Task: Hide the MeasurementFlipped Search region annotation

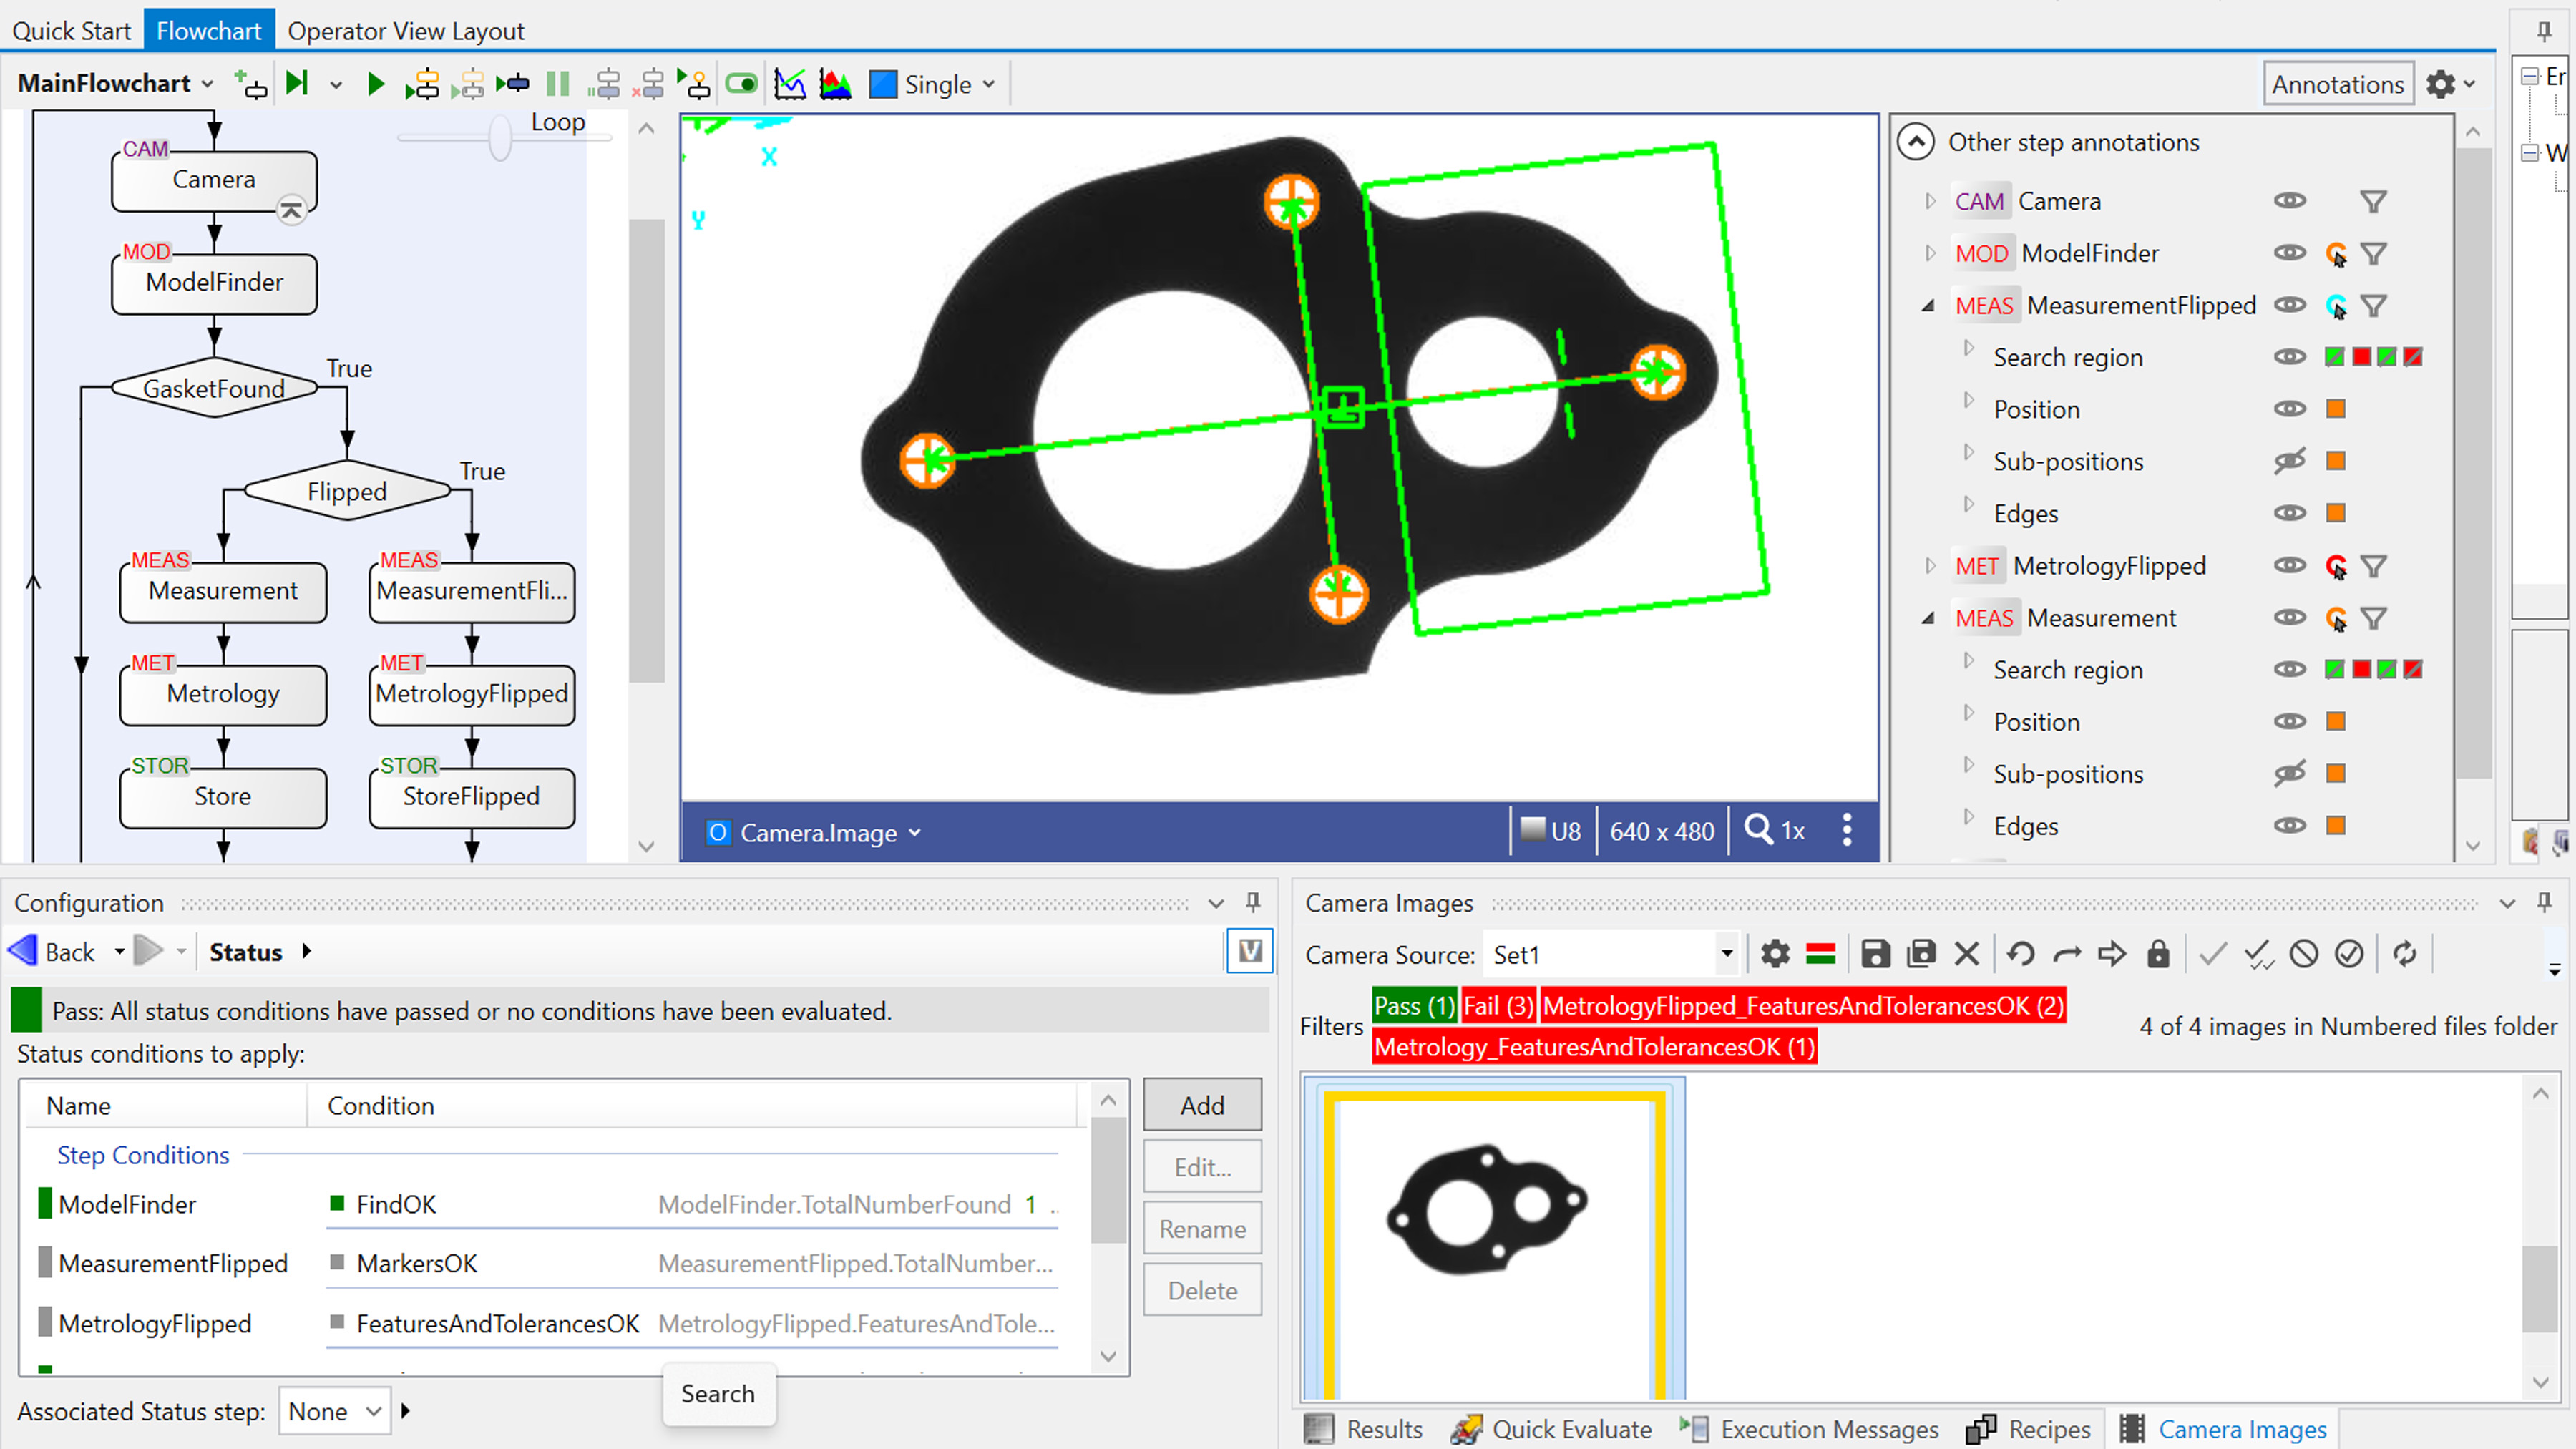Action: [2290, 356]
